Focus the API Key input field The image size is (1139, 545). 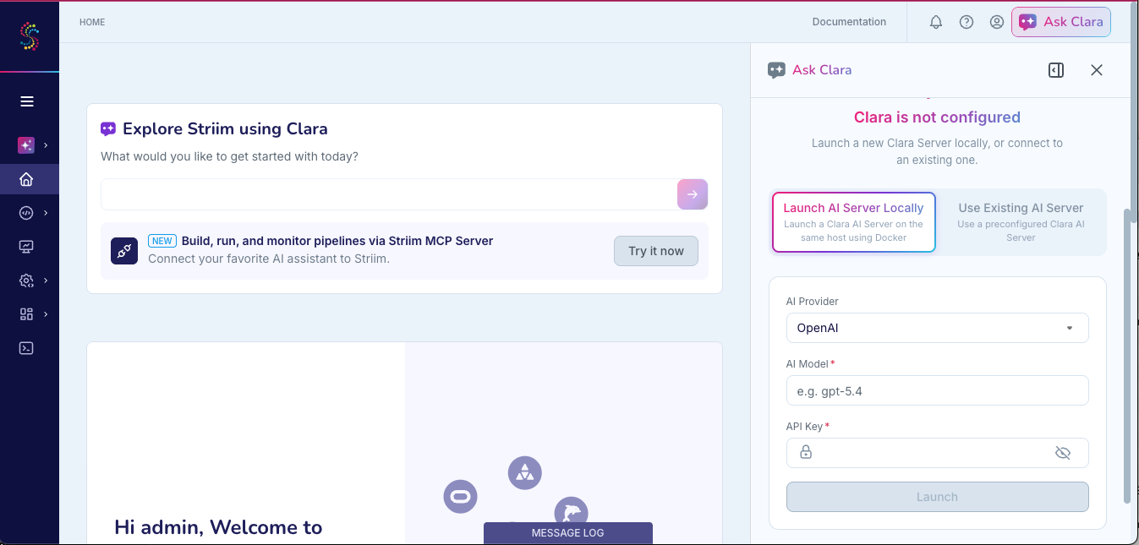[937, 453]
